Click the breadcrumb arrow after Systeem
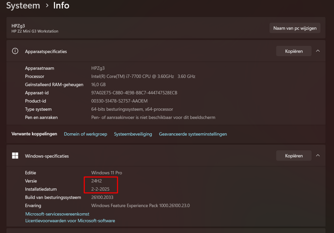This screenshot has width=334, height=233. point(47,6)
